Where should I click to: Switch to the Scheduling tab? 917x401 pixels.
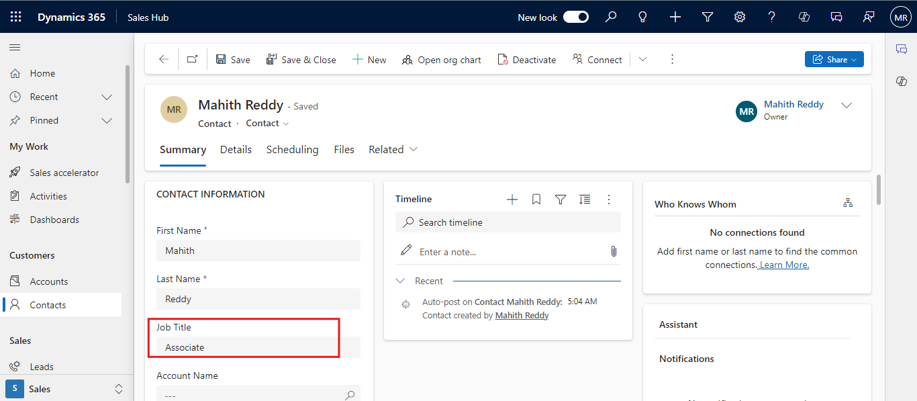(x=292, y=150)
